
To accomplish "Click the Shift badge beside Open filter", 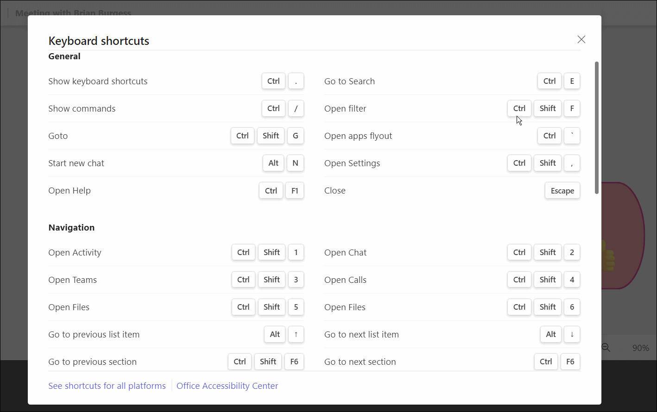I will (547, 108).
